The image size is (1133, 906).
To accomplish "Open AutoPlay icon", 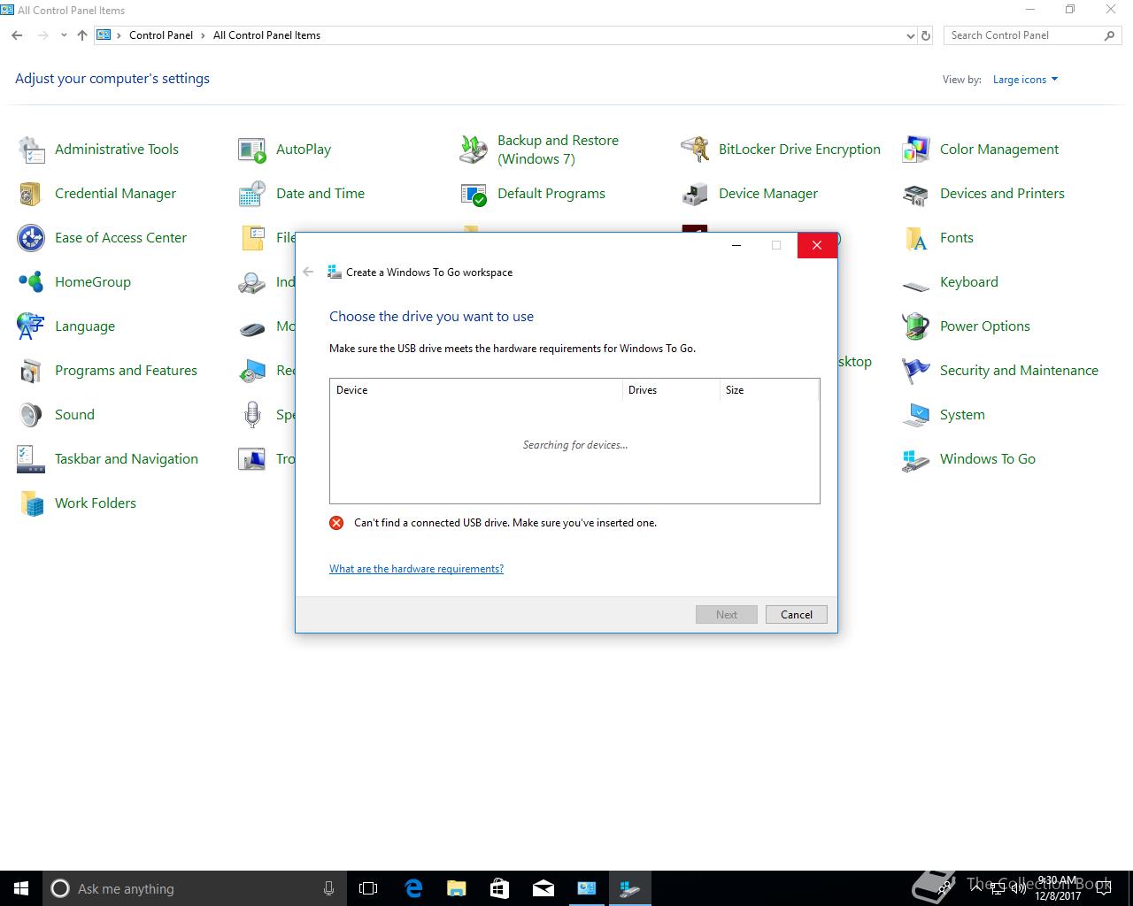I will pos(252,150).
